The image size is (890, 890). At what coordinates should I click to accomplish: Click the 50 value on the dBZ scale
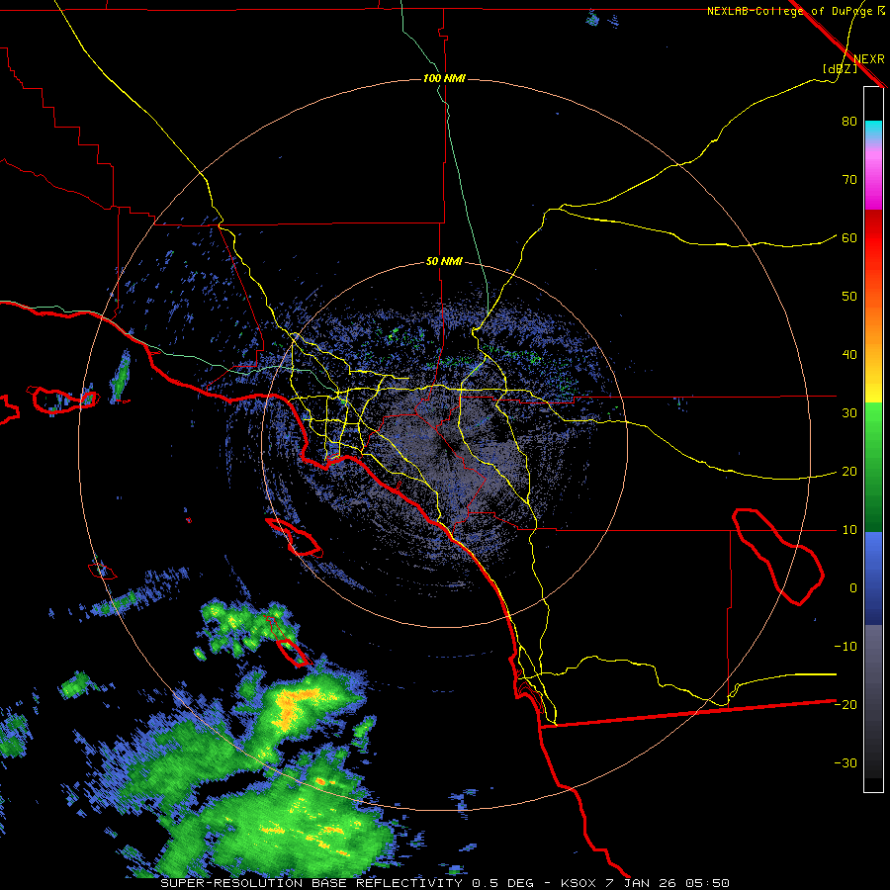[x=849, y=297]
